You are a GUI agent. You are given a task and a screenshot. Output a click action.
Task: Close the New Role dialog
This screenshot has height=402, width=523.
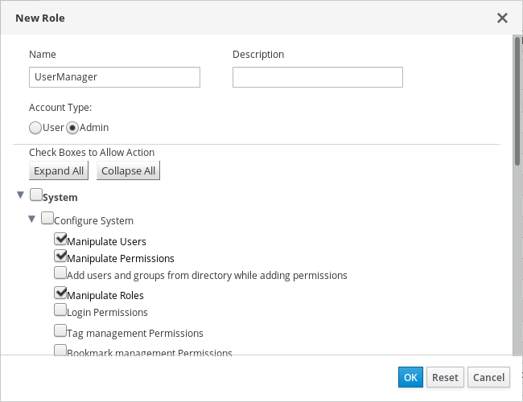[502, 18]
